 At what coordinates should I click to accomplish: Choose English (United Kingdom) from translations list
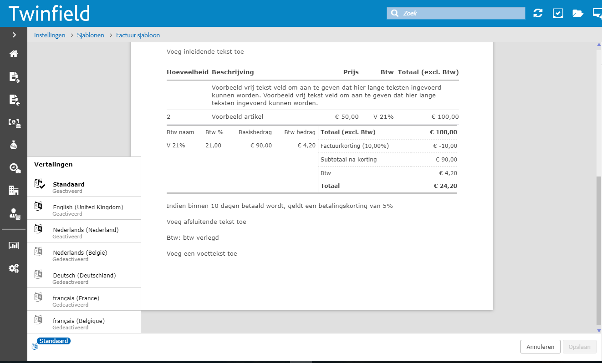click(88, 207)
